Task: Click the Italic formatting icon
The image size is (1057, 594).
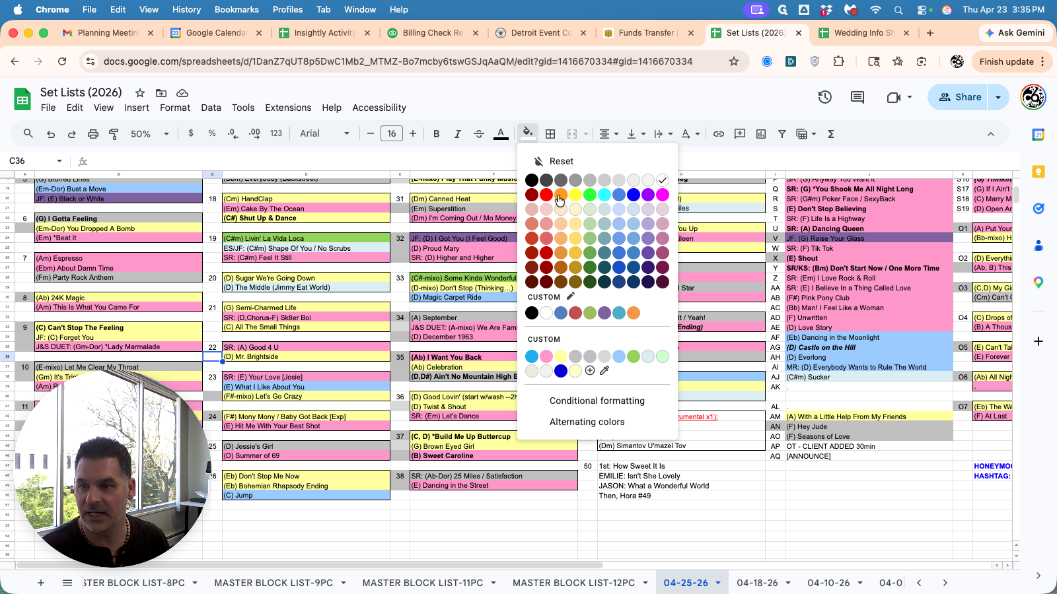Action: tap(457, 134)
